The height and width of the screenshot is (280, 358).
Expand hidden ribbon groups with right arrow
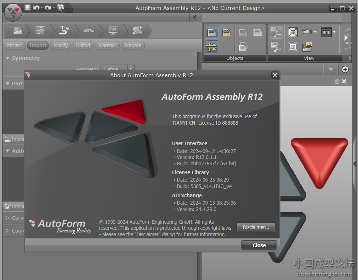[346, 38]
